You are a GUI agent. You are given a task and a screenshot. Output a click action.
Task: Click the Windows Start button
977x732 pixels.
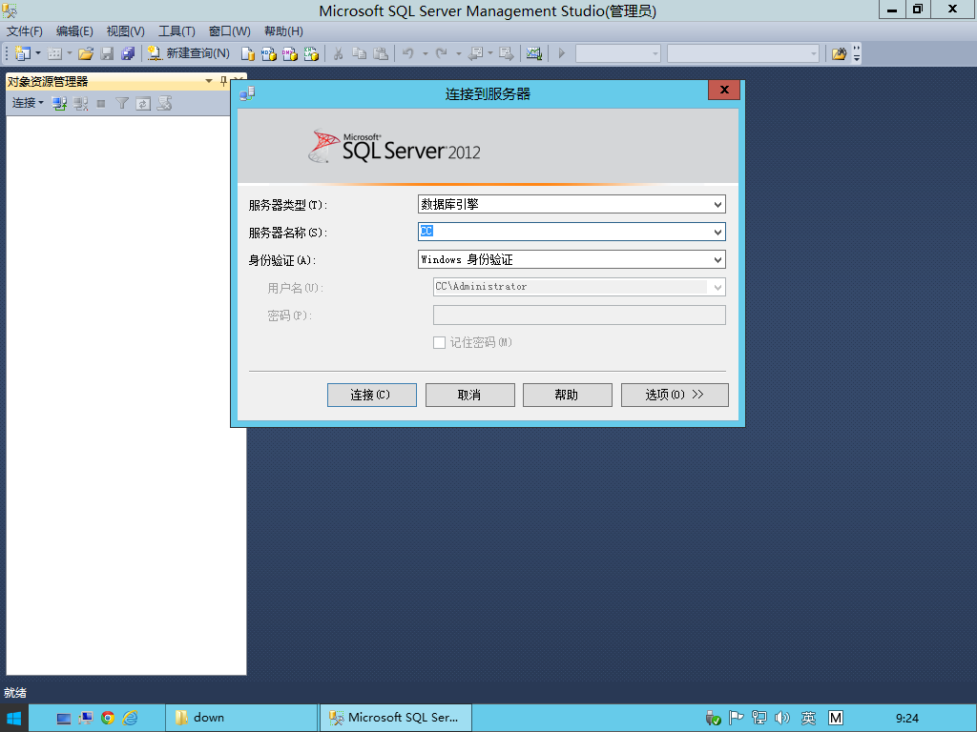pyautogui.click(x=13, y=719)
